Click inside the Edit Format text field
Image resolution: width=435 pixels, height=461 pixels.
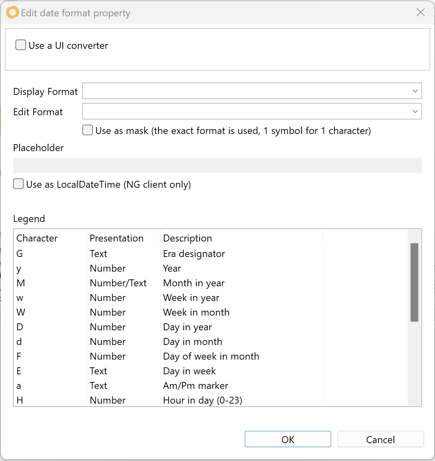(244, 111)
